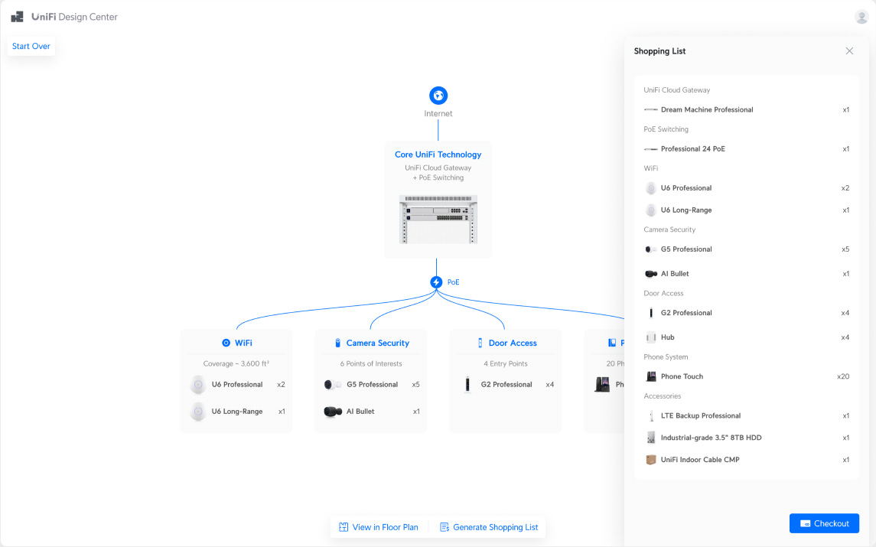Select Phone Touch row text

(x=682, y=376)
